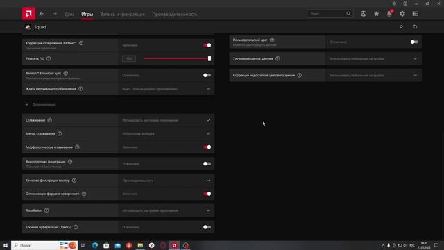Image resolution: width=444 pixels, height=250 pixels.
Task: Click the sharpness slider handle
Action: click(210, 58)
